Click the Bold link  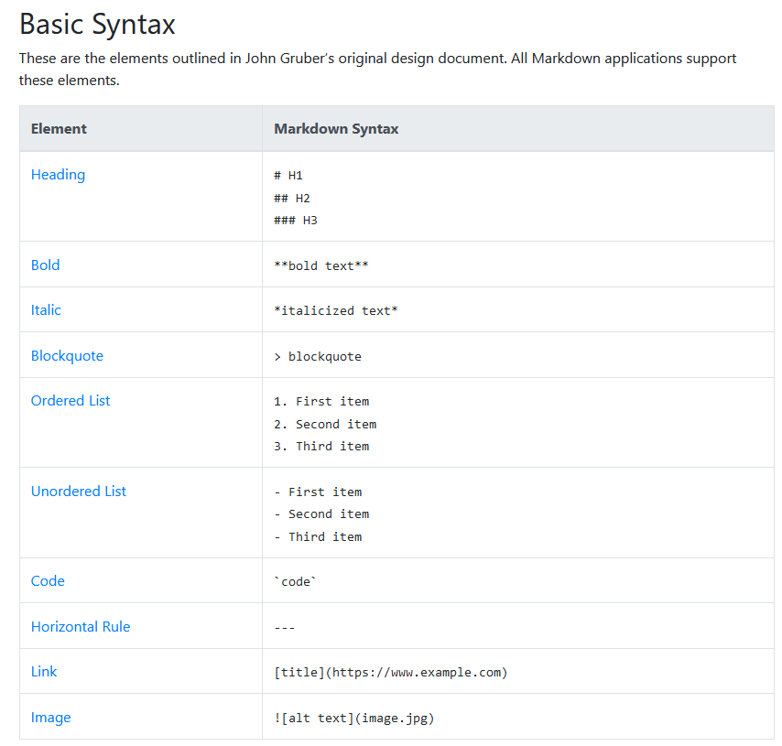[x=45, y=265]
